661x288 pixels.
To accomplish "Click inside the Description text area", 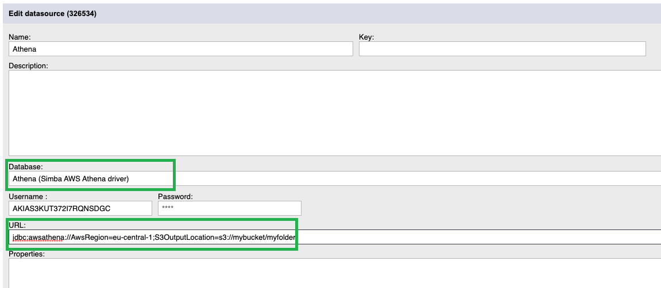I will pos(335,113).
